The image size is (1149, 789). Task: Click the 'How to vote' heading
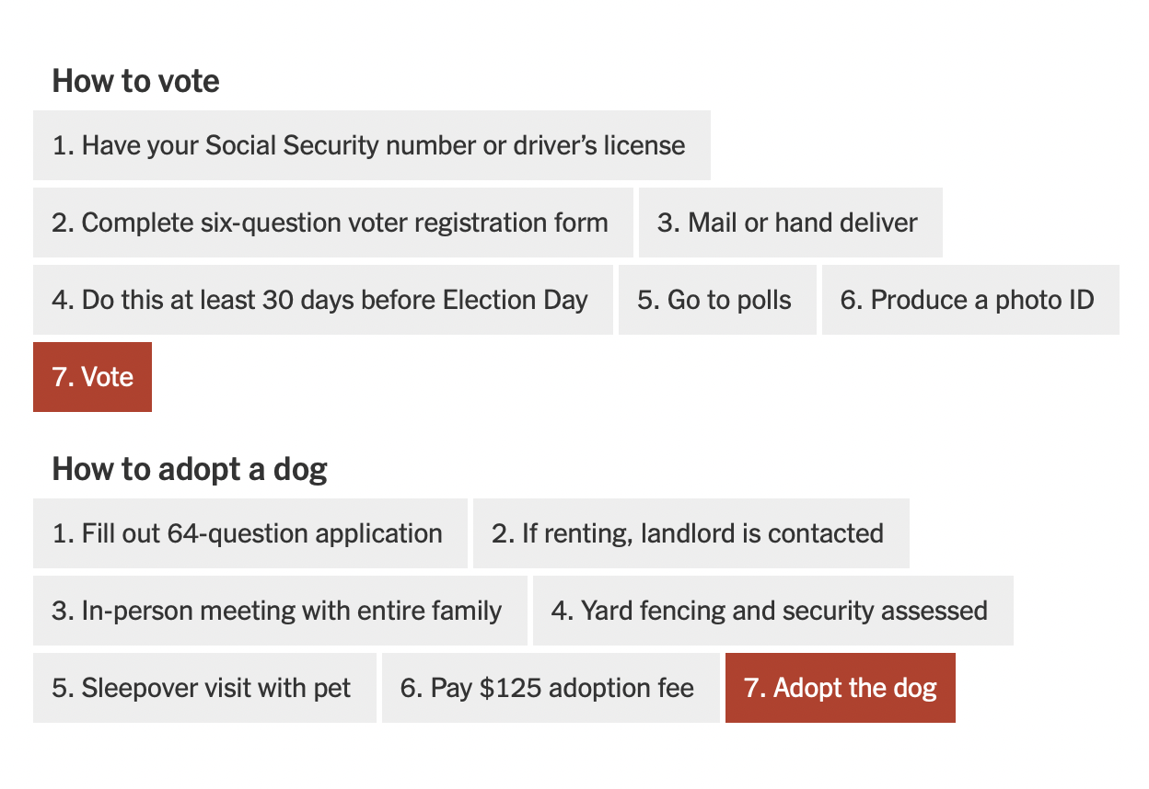135,81
